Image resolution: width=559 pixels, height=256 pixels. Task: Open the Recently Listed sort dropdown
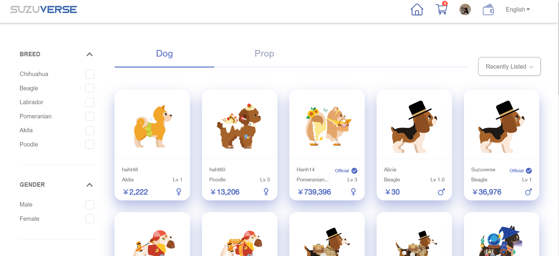click(x=509, y=67)
